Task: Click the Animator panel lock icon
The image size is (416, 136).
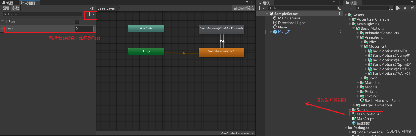Action: [x=247, y=3]
